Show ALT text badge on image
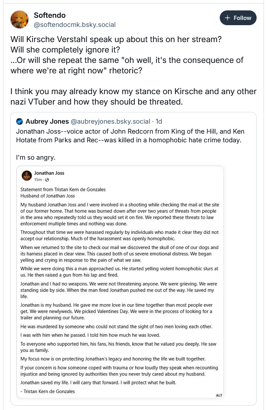267x410 pixels. 219,395
